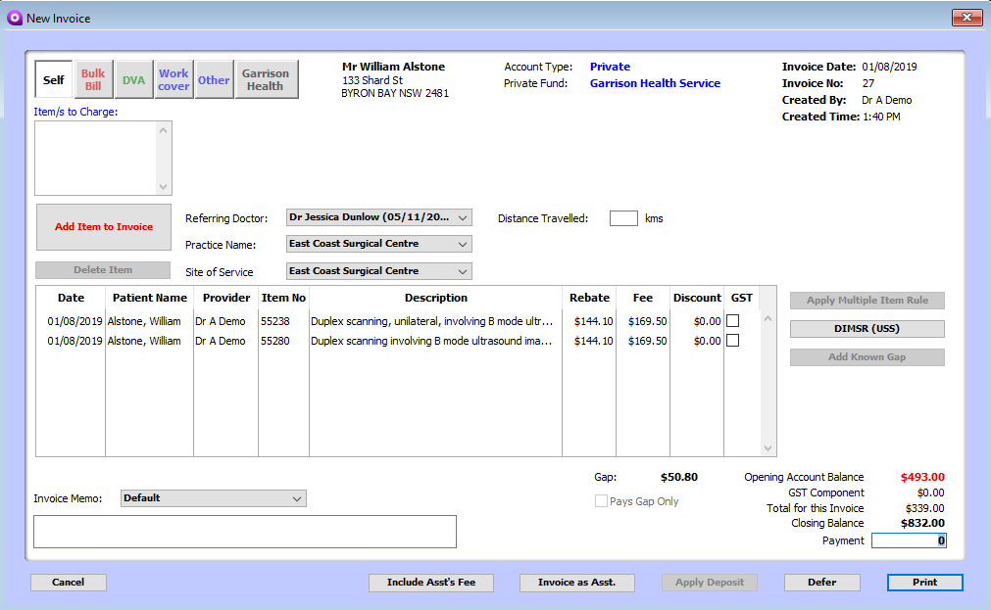Image resolution: width=991 pixels, height=610 pixels.
Task: Open the Referring Doctor dropdown
Action: 465,217
